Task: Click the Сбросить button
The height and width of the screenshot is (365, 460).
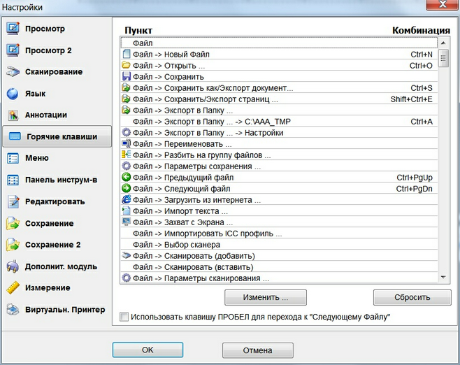Action: point(412,297)
